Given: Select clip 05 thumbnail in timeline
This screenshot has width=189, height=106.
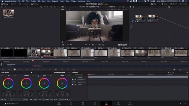Looking at the screenshot, I should [x=61, y=53].
